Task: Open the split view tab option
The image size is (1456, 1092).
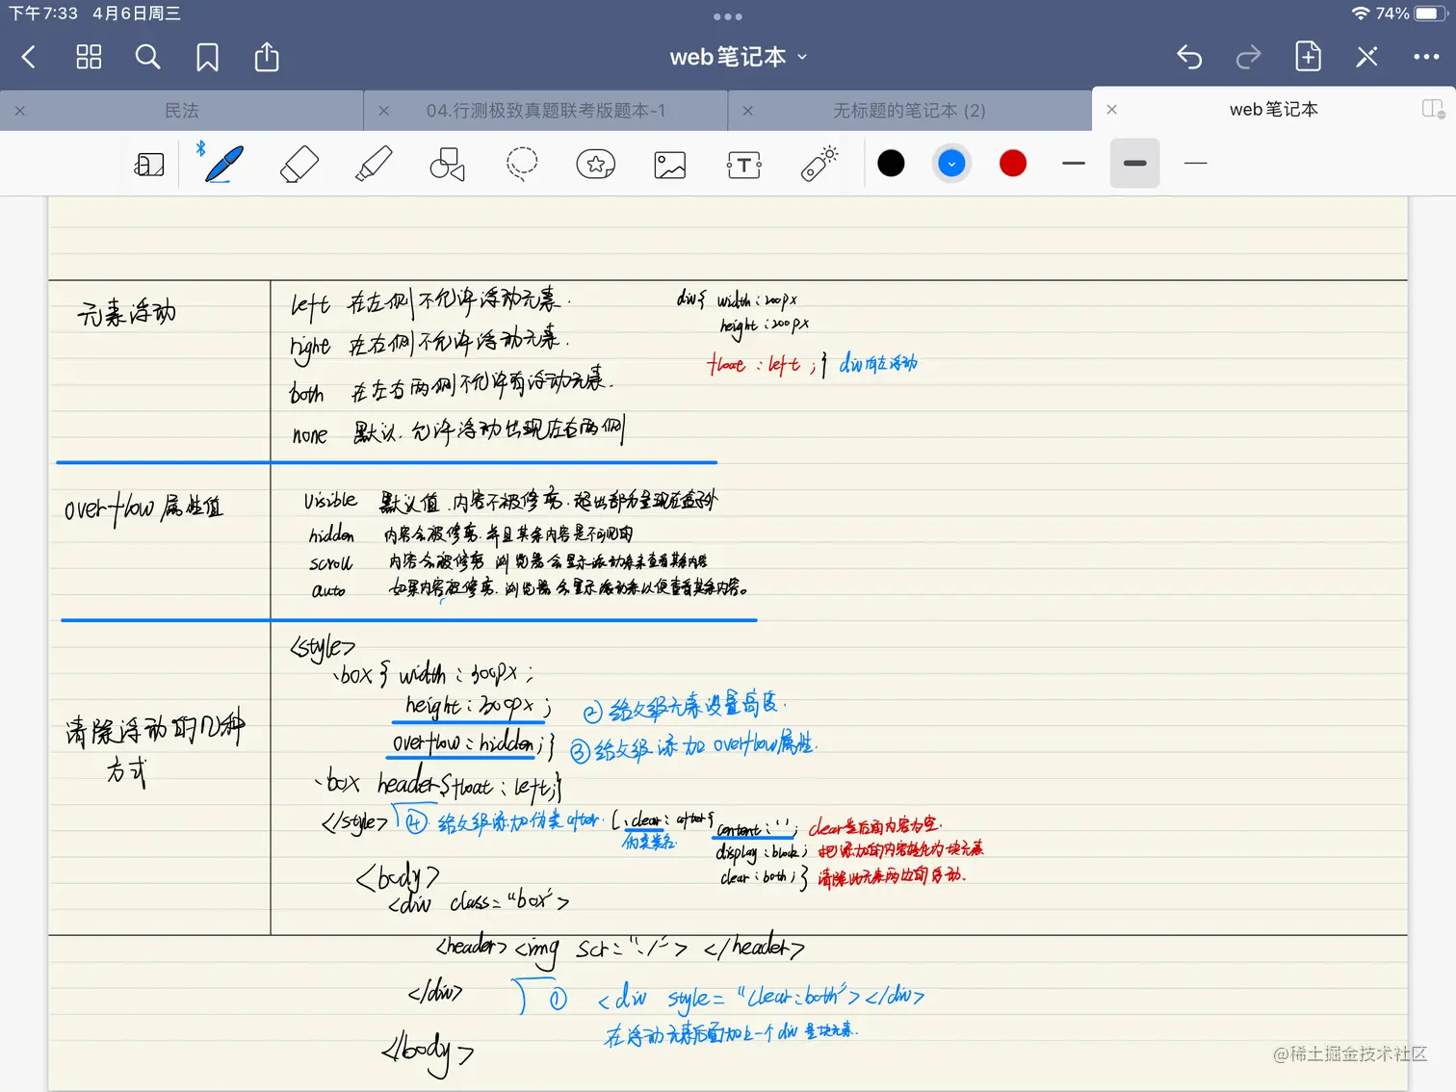Action: 1434,110
